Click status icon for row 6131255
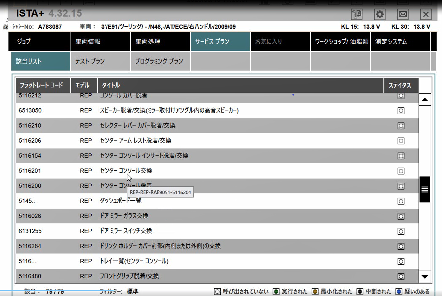Image resolution: width=442 pixels, height=296 pixels. point(401,231)
